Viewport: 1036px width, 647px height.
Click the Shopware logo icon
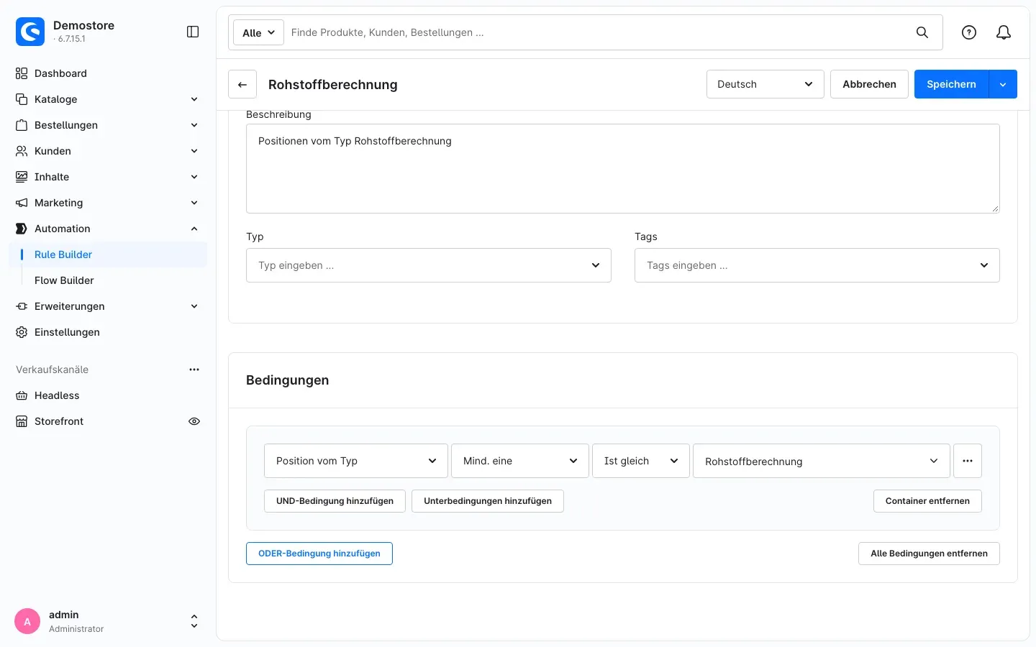30,32
